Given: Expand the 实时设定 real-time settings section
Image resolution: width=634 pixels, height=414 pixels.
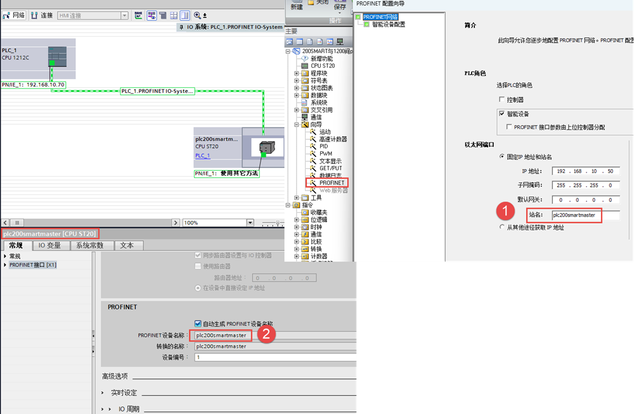Looking at the screenshot, I should pyautogui.click(x=103, y=392).
